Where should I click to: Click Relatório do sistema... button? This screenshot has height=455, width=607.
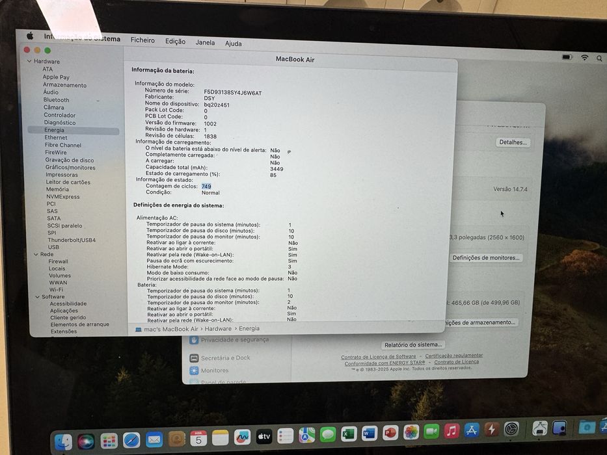[x=413, y=344]
